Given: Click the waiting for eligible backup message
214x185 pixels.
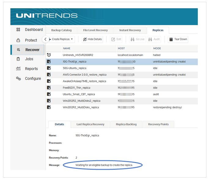Looking at the screenshot, I should pos(104,165).
